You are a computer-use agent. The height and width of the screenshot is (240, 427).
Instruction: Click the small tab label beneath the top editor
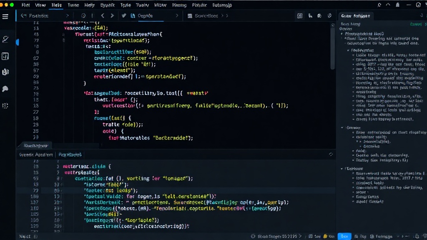pyautogui.click(x=36, y=145)
